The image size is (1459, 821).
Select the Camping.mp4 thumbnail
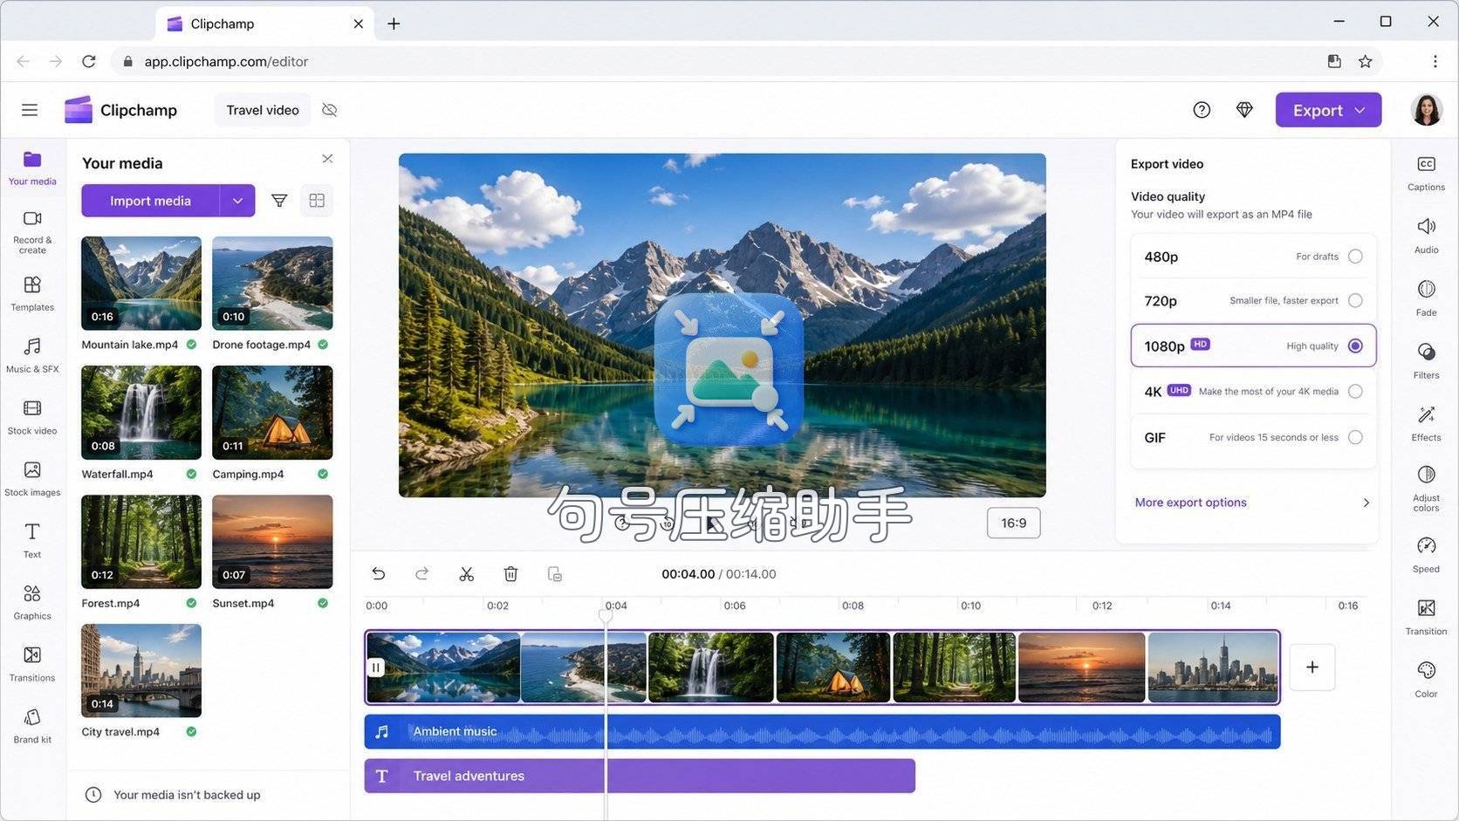pos(272,413)
